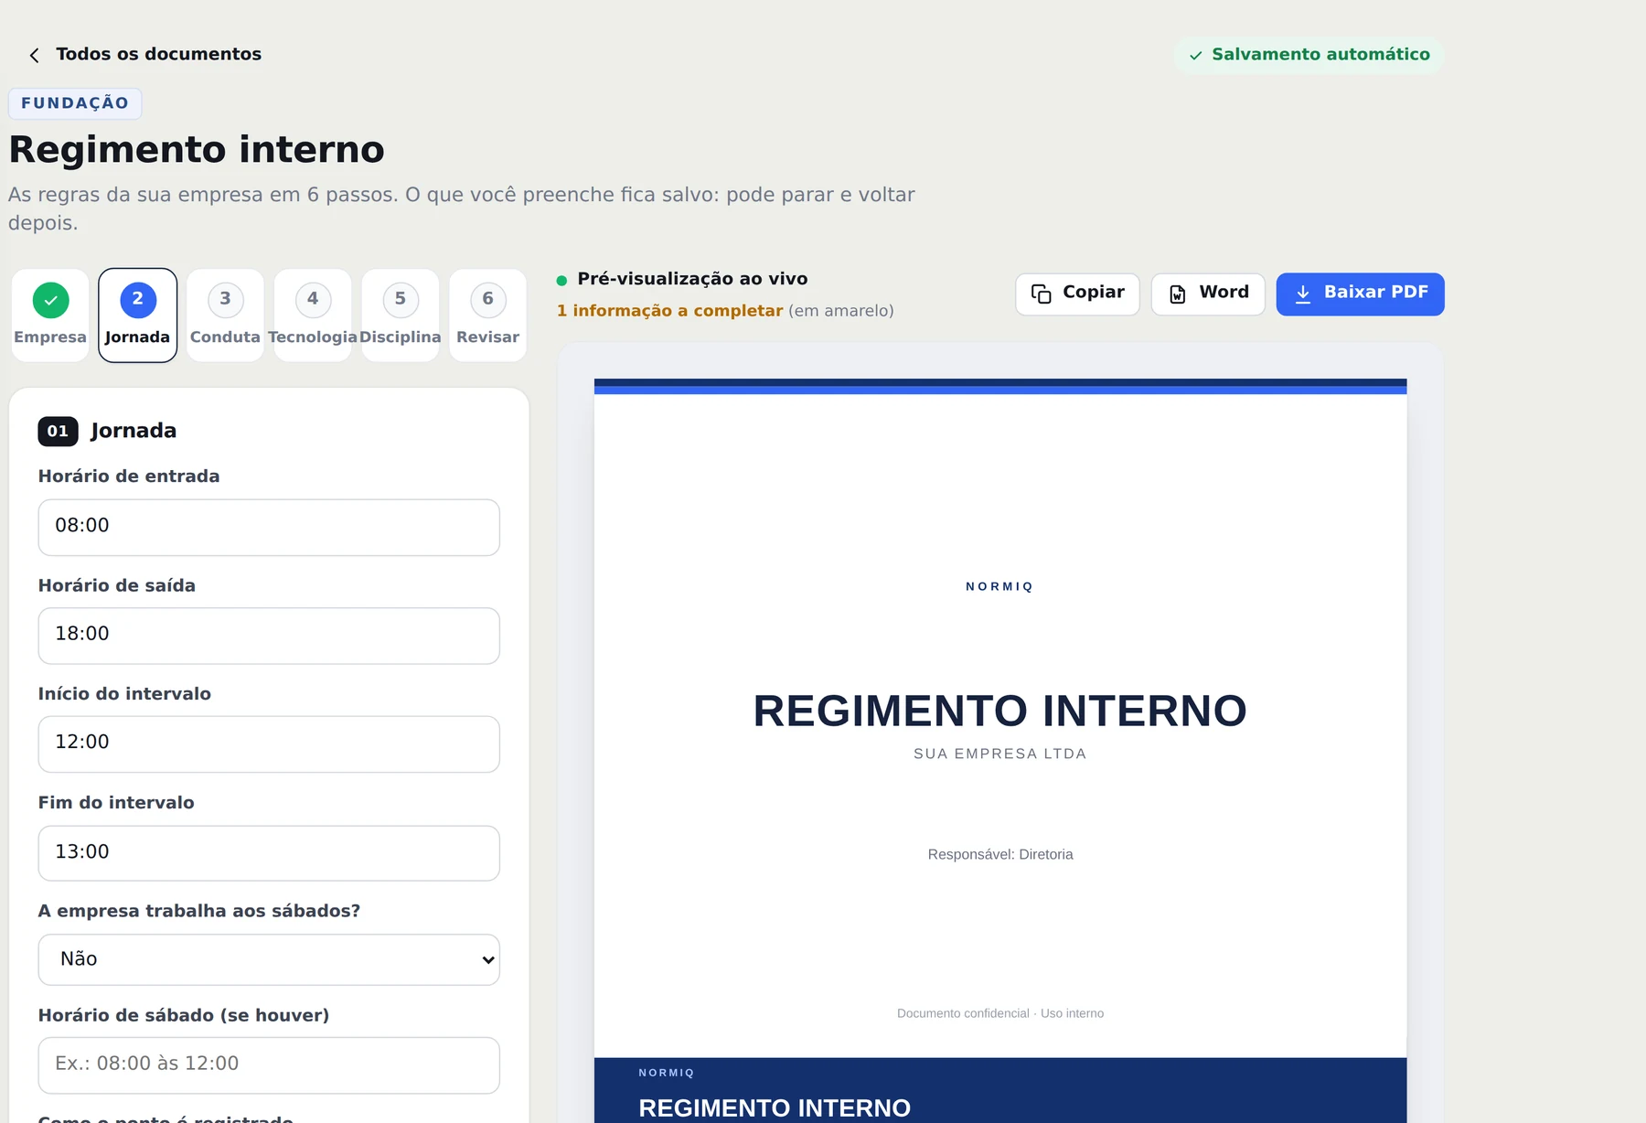Click Horário de sábado input field

click(x=269, y=1064)
